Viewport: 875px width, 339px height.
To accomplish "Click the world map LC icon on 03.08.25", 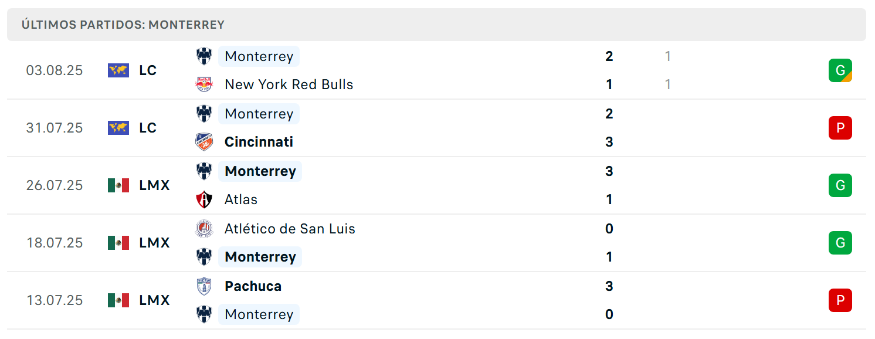I will click(x=118, y=70).
